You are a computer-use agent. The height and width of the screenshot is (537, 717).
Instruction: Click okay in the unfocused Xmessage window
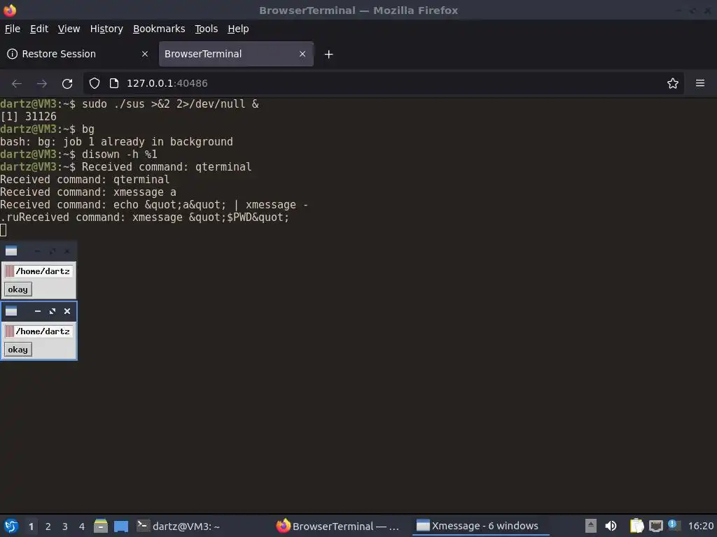click(18, 289)
